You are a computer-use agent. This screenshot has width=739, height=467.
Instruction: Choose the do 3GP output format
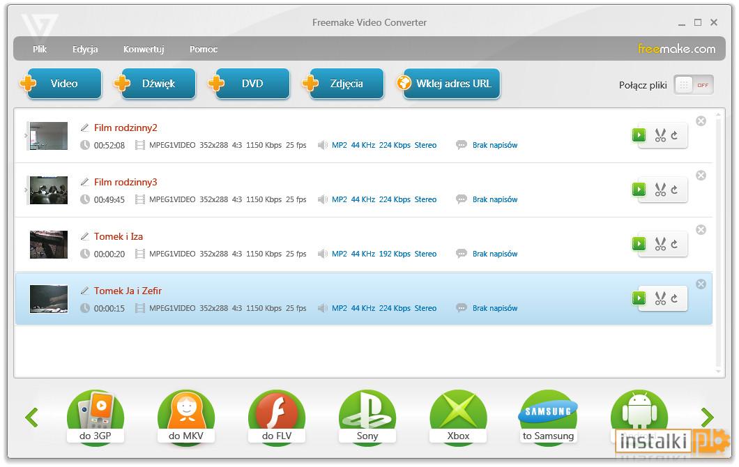[x=96, y=417]
